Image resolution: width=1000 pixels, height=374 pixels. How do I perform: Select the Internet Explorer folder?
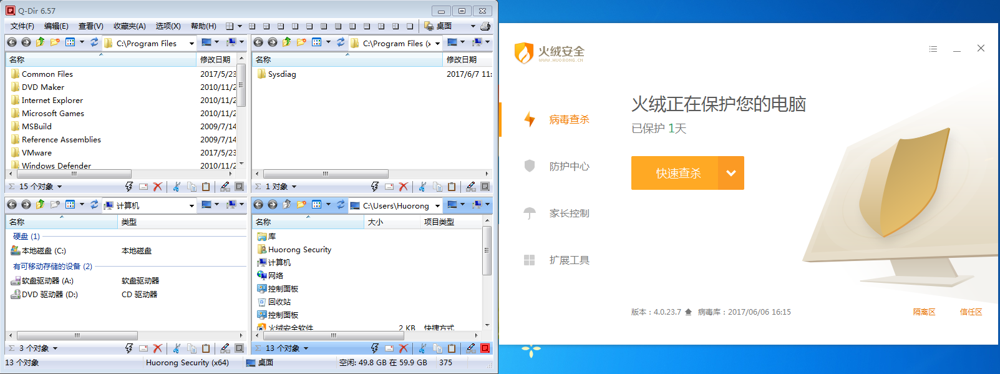point(47,100)
